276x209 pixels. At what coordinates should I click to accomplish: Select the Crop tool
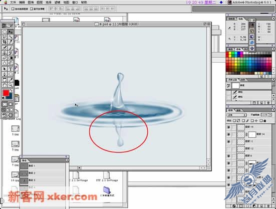pyautogui.click(x=5, y=42)
